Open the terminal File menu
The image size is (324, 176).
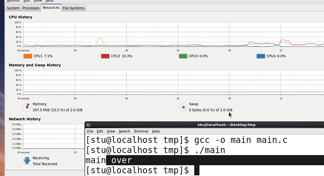pos(90,131)
